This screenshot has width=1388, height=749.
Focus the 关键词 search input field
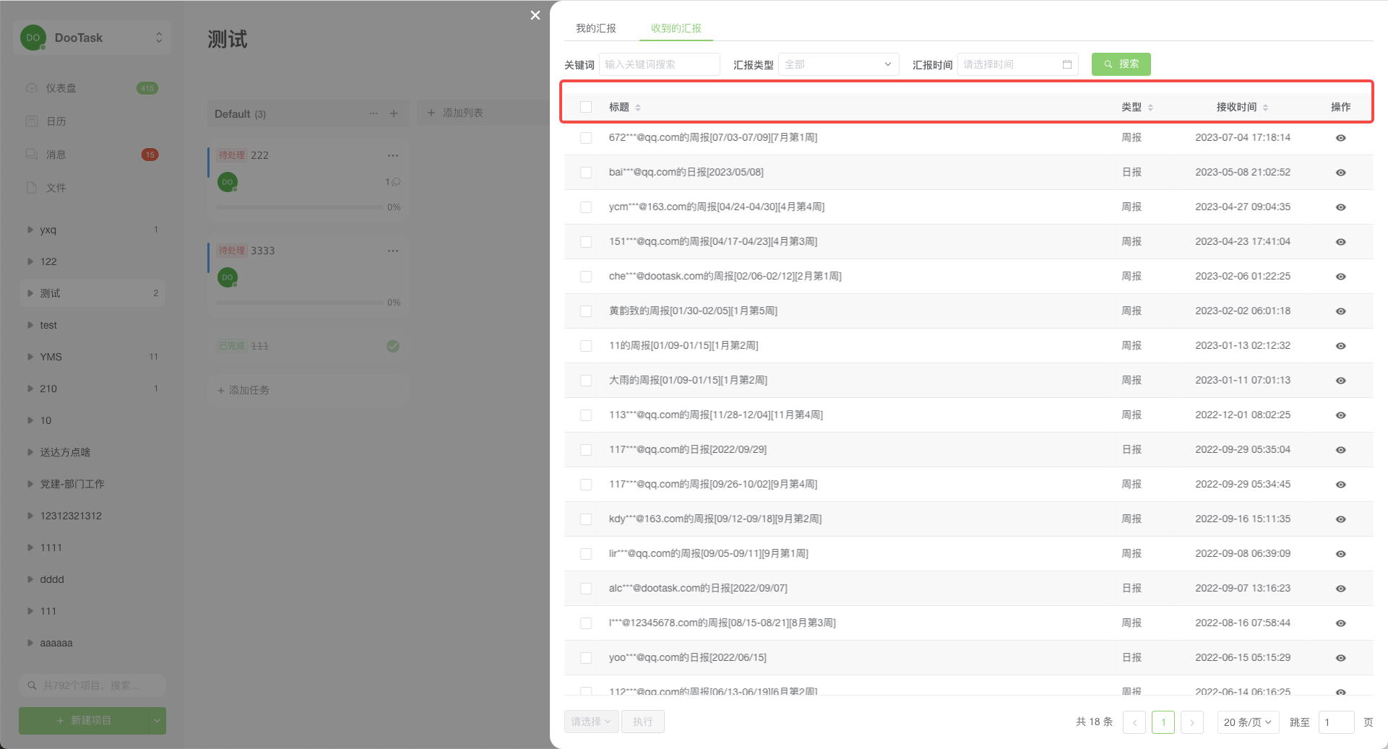pos(659,64)
